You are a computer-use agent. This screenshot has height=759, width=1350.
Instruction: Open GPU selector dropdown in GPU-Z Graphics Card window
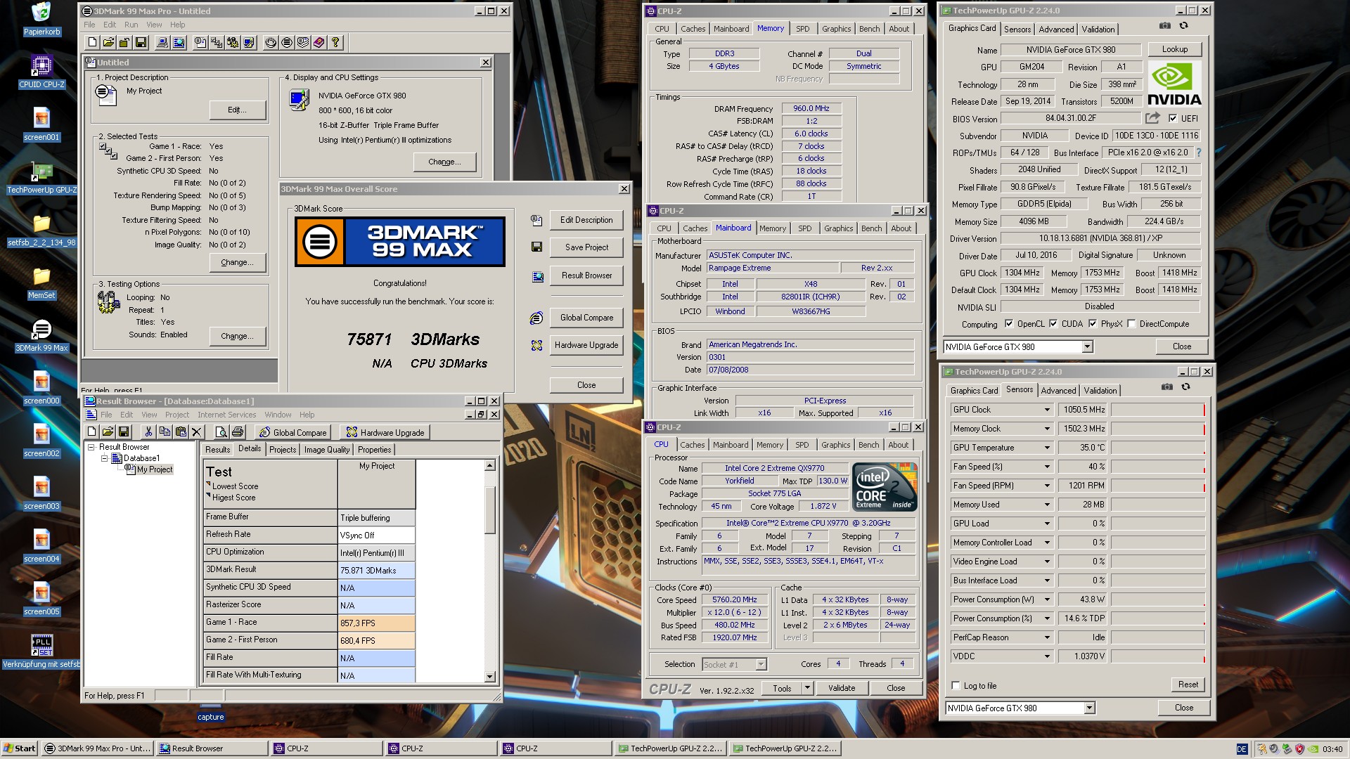pos(1087,346)
